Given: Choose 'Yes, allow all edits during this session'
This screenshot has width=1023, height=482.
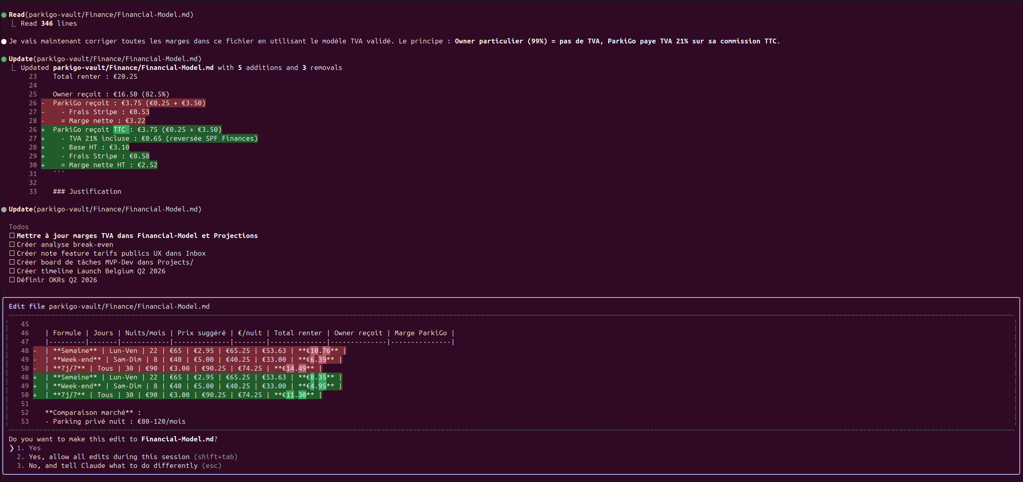Looking at the screenshot, I should 109,457.
